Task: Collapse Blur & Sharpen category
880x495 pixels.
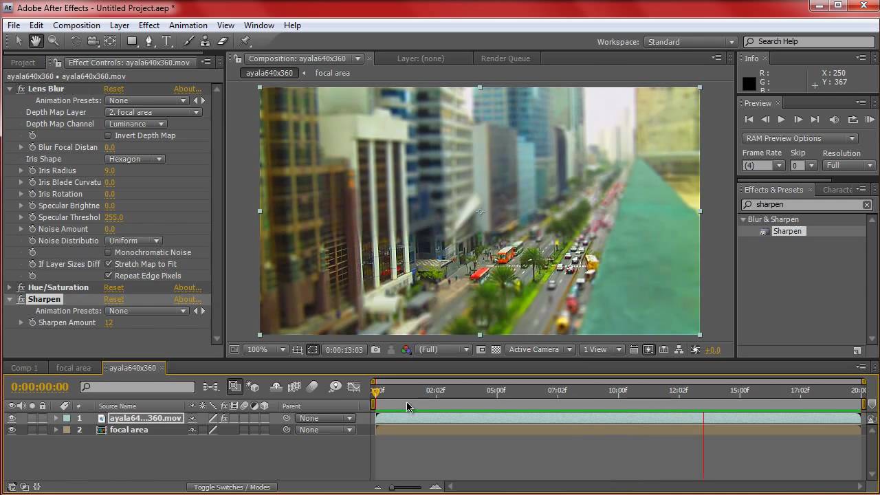Action: coord(742,219)
